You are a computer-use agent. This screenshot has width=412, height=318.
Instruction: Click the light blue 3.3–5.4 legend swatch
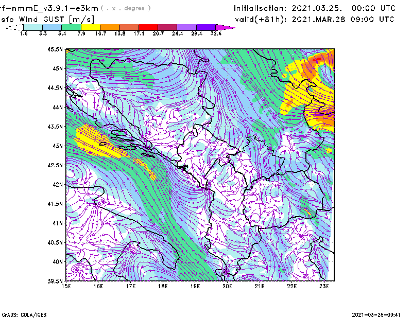[52, 27]
